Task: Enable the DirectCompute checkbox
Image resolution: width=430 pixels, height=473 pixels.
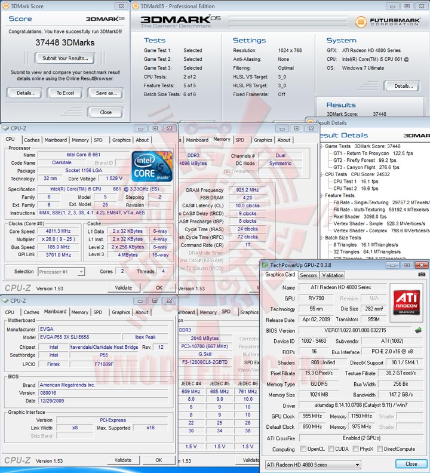Action: point(380,449)
